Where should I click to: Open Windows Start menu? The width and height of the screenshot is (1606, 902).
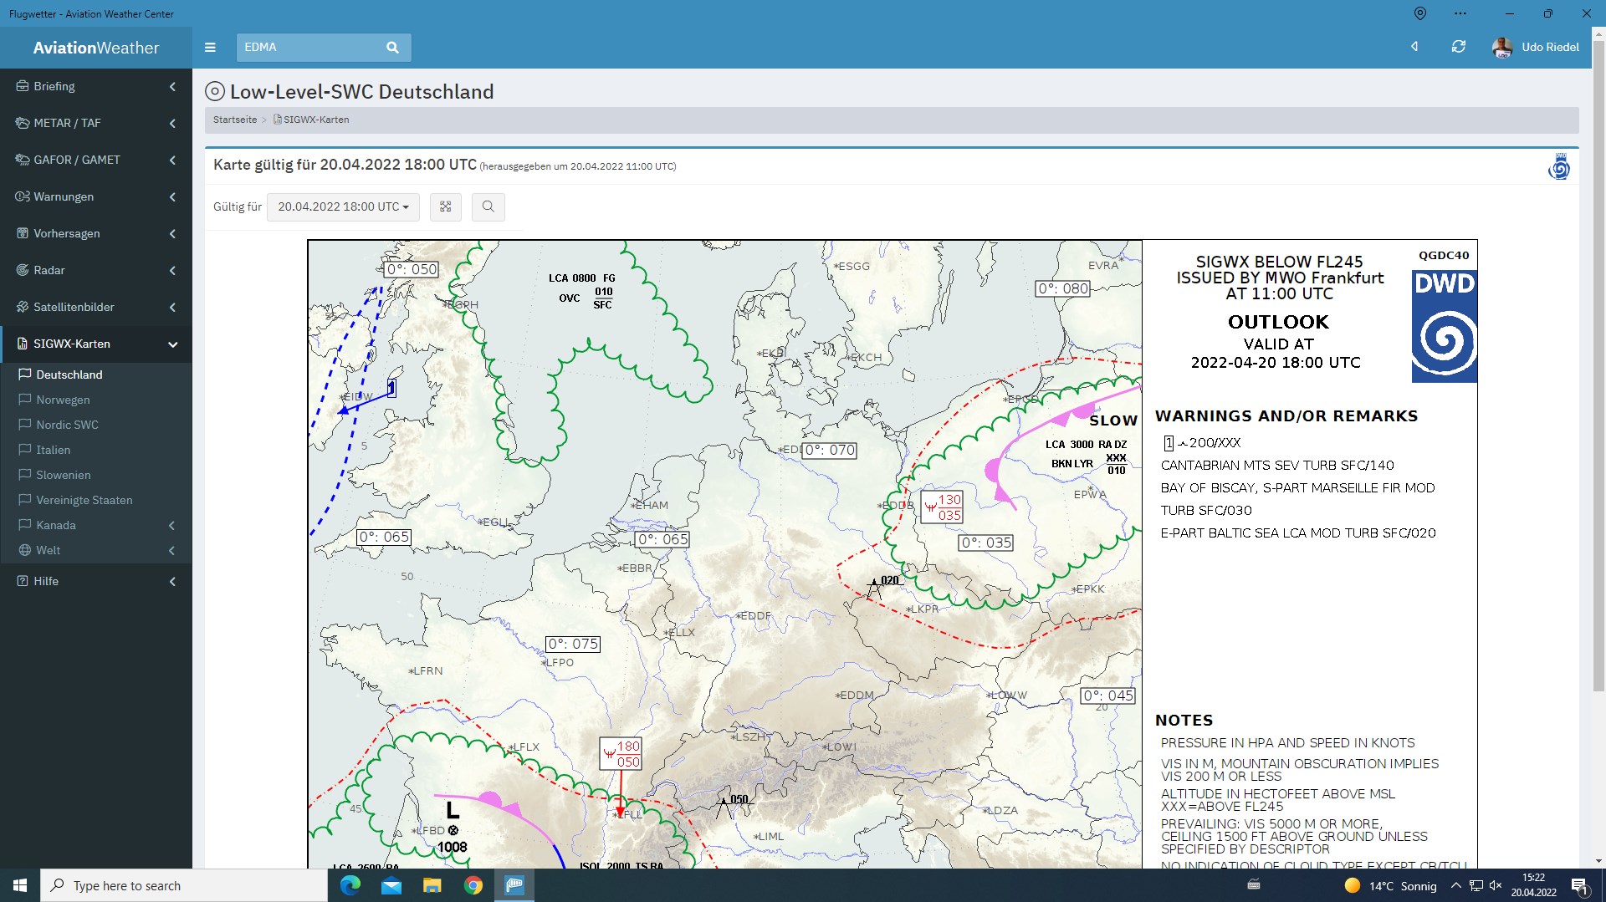click(20, 885)
